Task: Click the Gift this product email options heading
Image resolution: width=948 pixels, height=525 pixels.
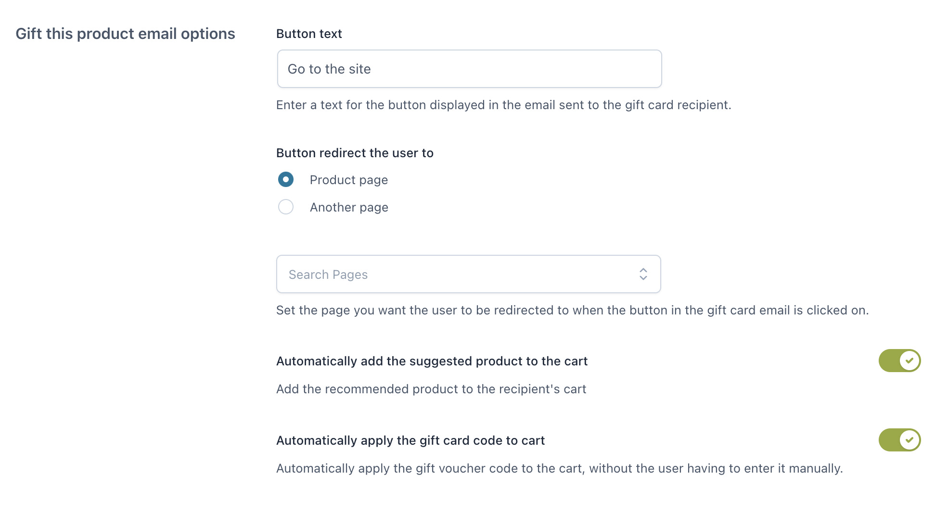Action: [125, 34]
